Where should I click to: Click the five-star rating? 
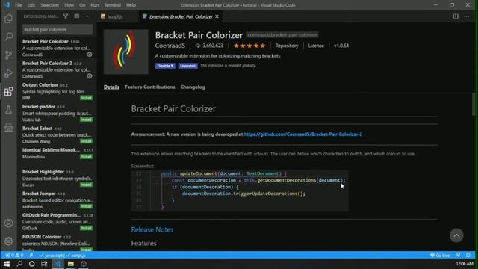249,46
